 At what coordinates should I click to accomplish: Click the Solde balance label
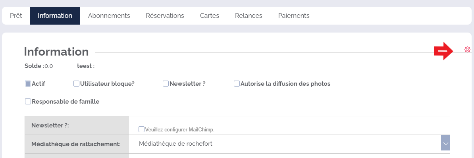pyautogui.click(x=34, y=66)
